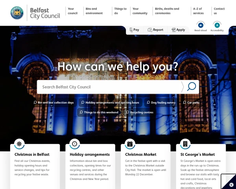Image resolution: width=236 pixels, height=189 pixels.
Task: Select Holiday arrangements and opening hours suggestion
Action: [110, 102]
